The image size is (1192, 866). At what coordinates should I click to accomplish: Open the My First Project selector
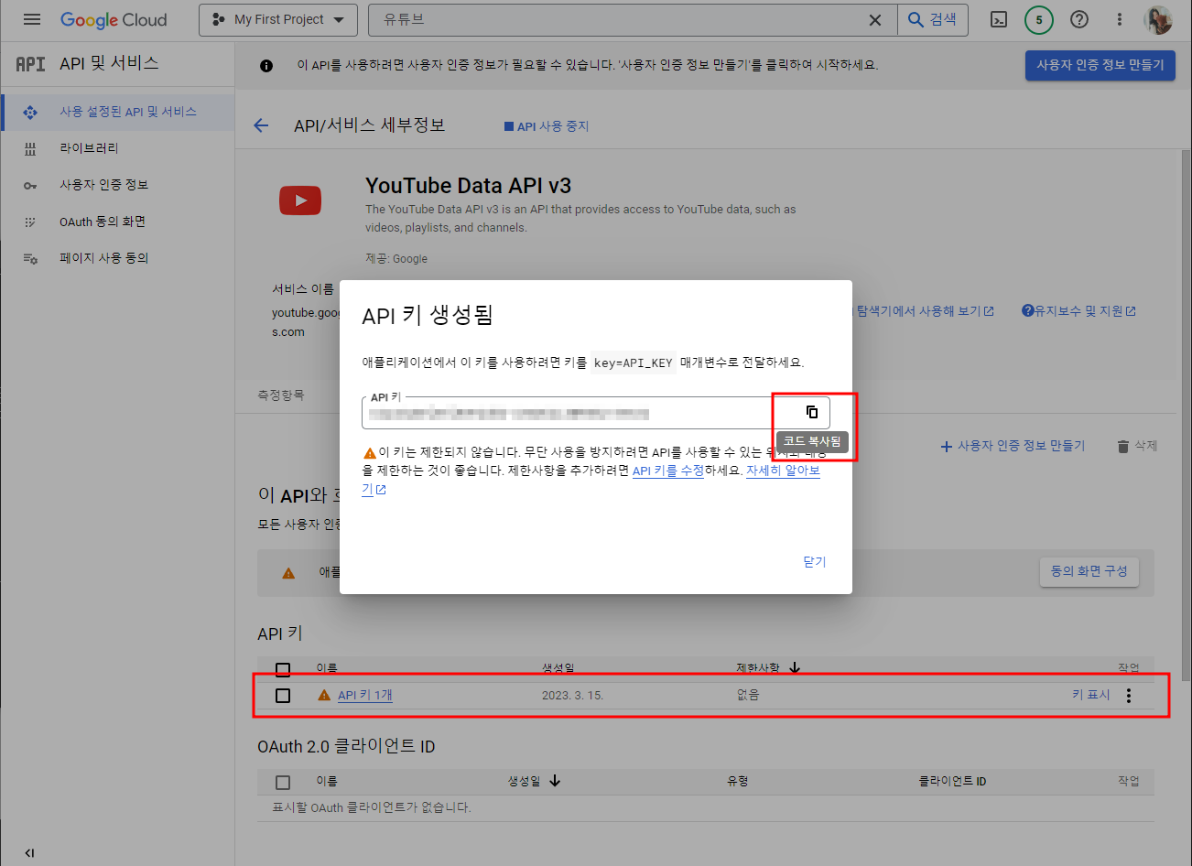pos(277,19)
